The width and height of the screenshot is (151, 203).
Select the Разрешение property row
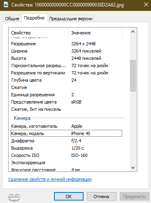[x=66, y=44]
